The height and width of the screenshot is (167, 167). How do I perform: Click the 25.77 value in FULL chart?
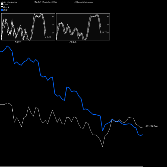coord(104,32)
